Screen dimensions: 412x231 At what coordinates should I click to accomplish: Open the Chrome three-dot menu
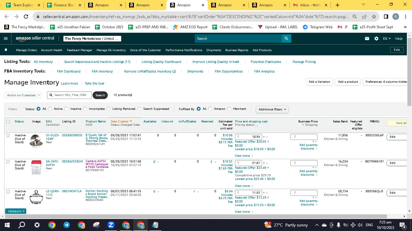click(x=406, y=17)
